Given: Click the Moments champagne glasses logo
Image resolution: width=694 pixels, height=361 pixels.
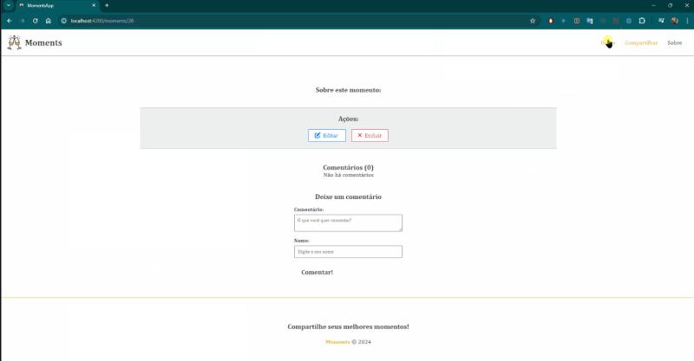Looking at the screenshot, I should [14, 42].
